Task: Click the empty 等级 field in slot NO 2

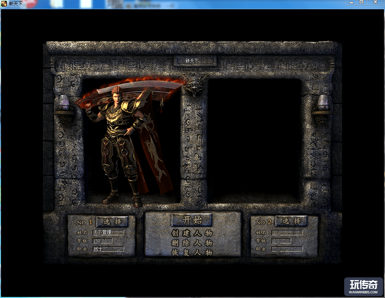Action: tap(282, 241)
